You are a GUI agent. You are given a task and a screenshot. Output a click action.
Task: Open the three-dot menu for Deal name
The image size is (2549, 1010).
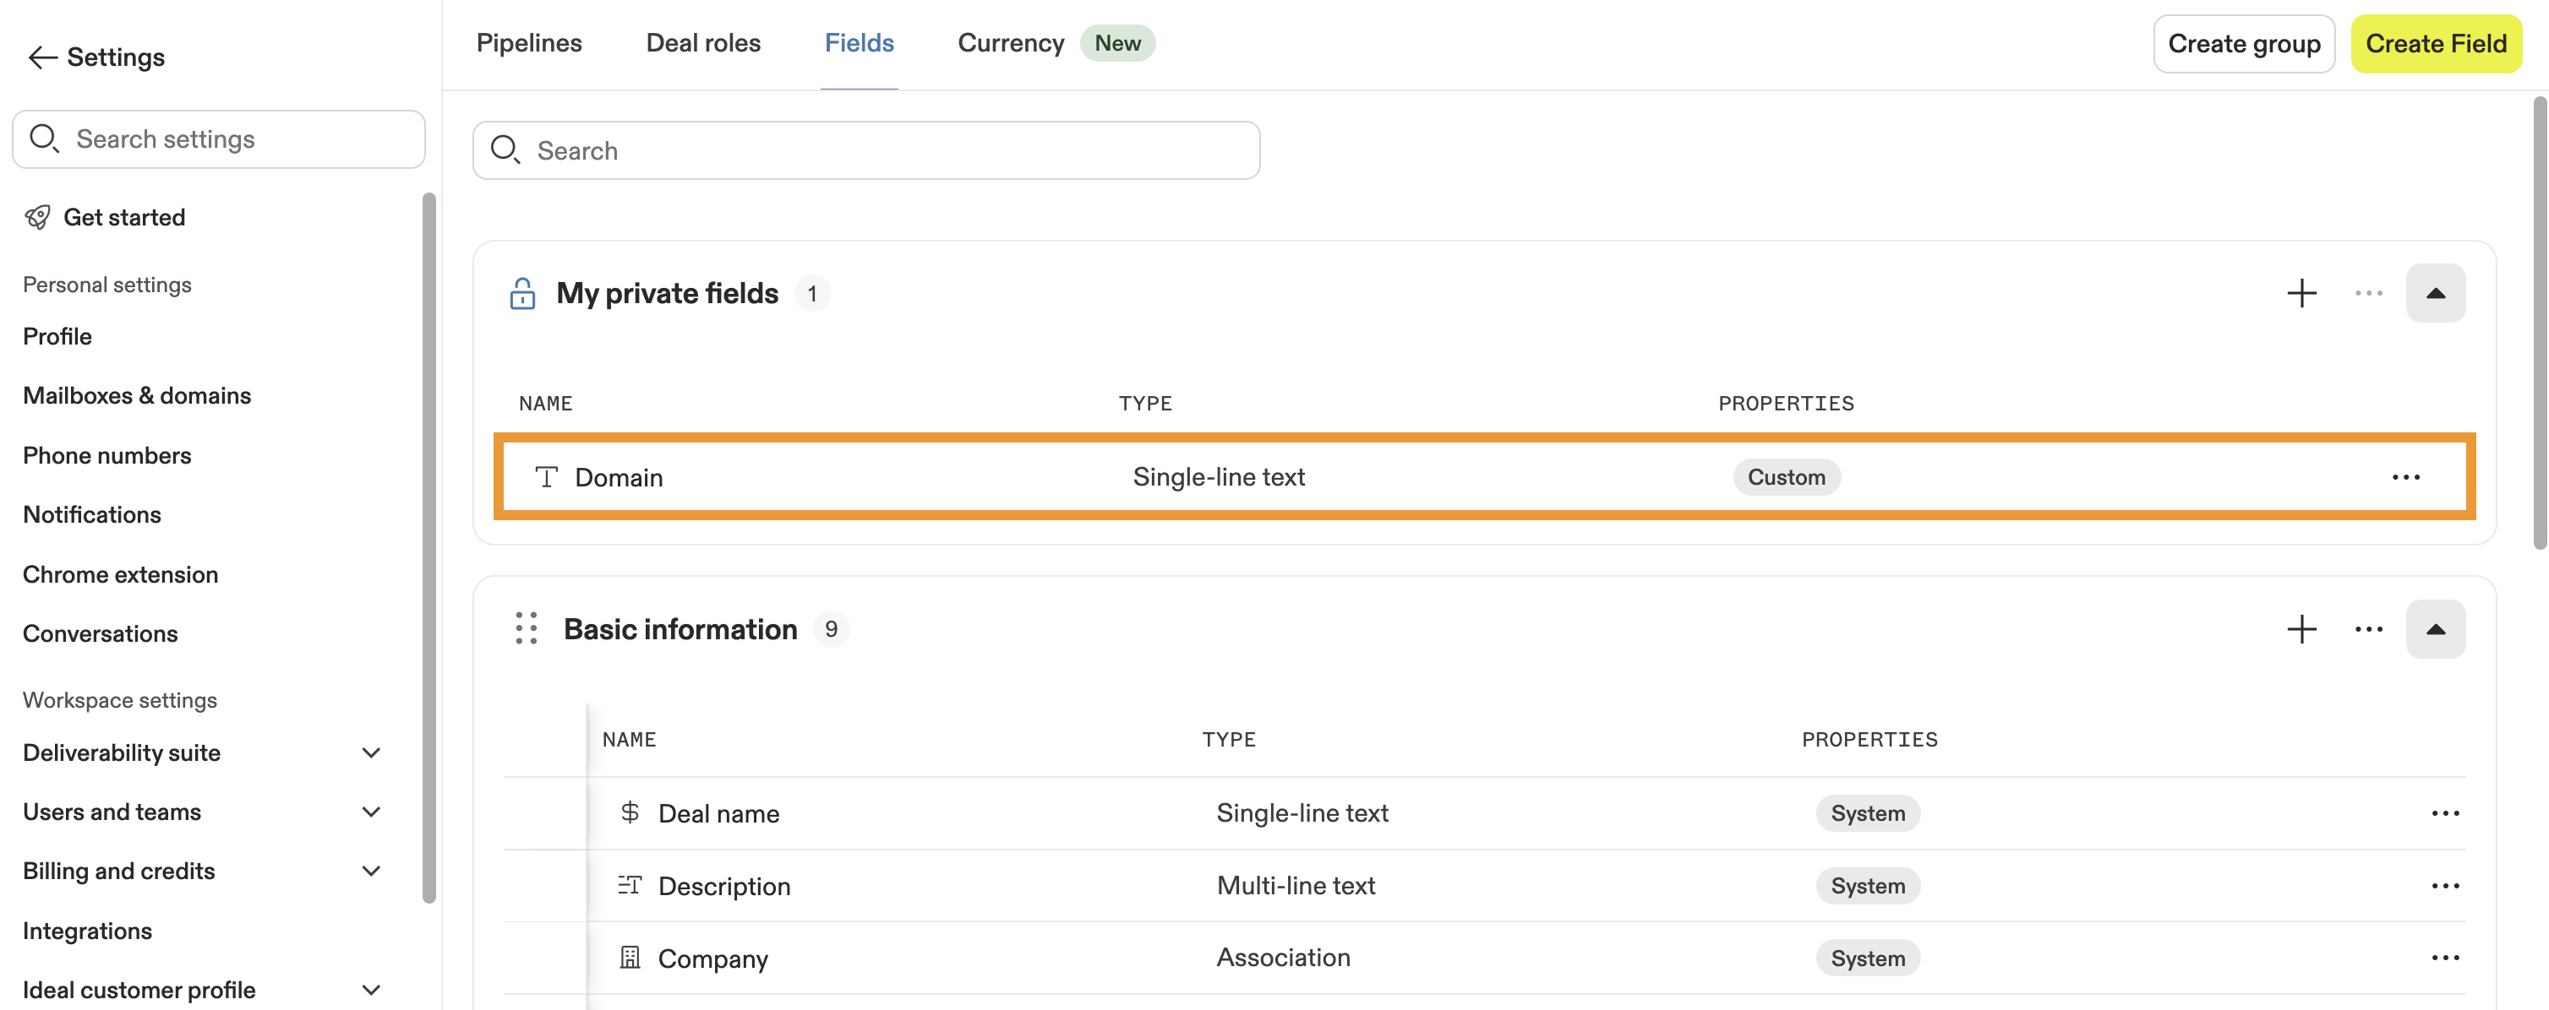pyautogui.click(x=2444, y=813)
